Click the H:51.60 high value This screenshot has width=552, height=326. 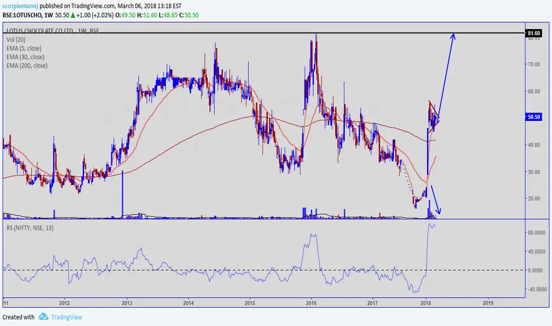click(147, 15)
